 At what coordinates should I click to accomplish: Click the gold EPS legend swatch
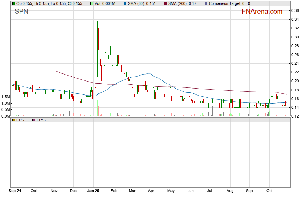(x=14, y=120)
